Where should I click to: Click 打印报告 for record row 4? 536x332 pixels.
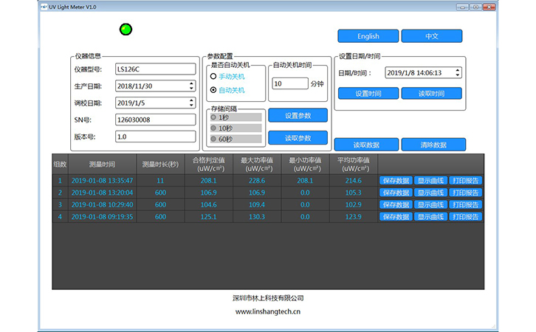pyautogui.click(x=465, y=217)
